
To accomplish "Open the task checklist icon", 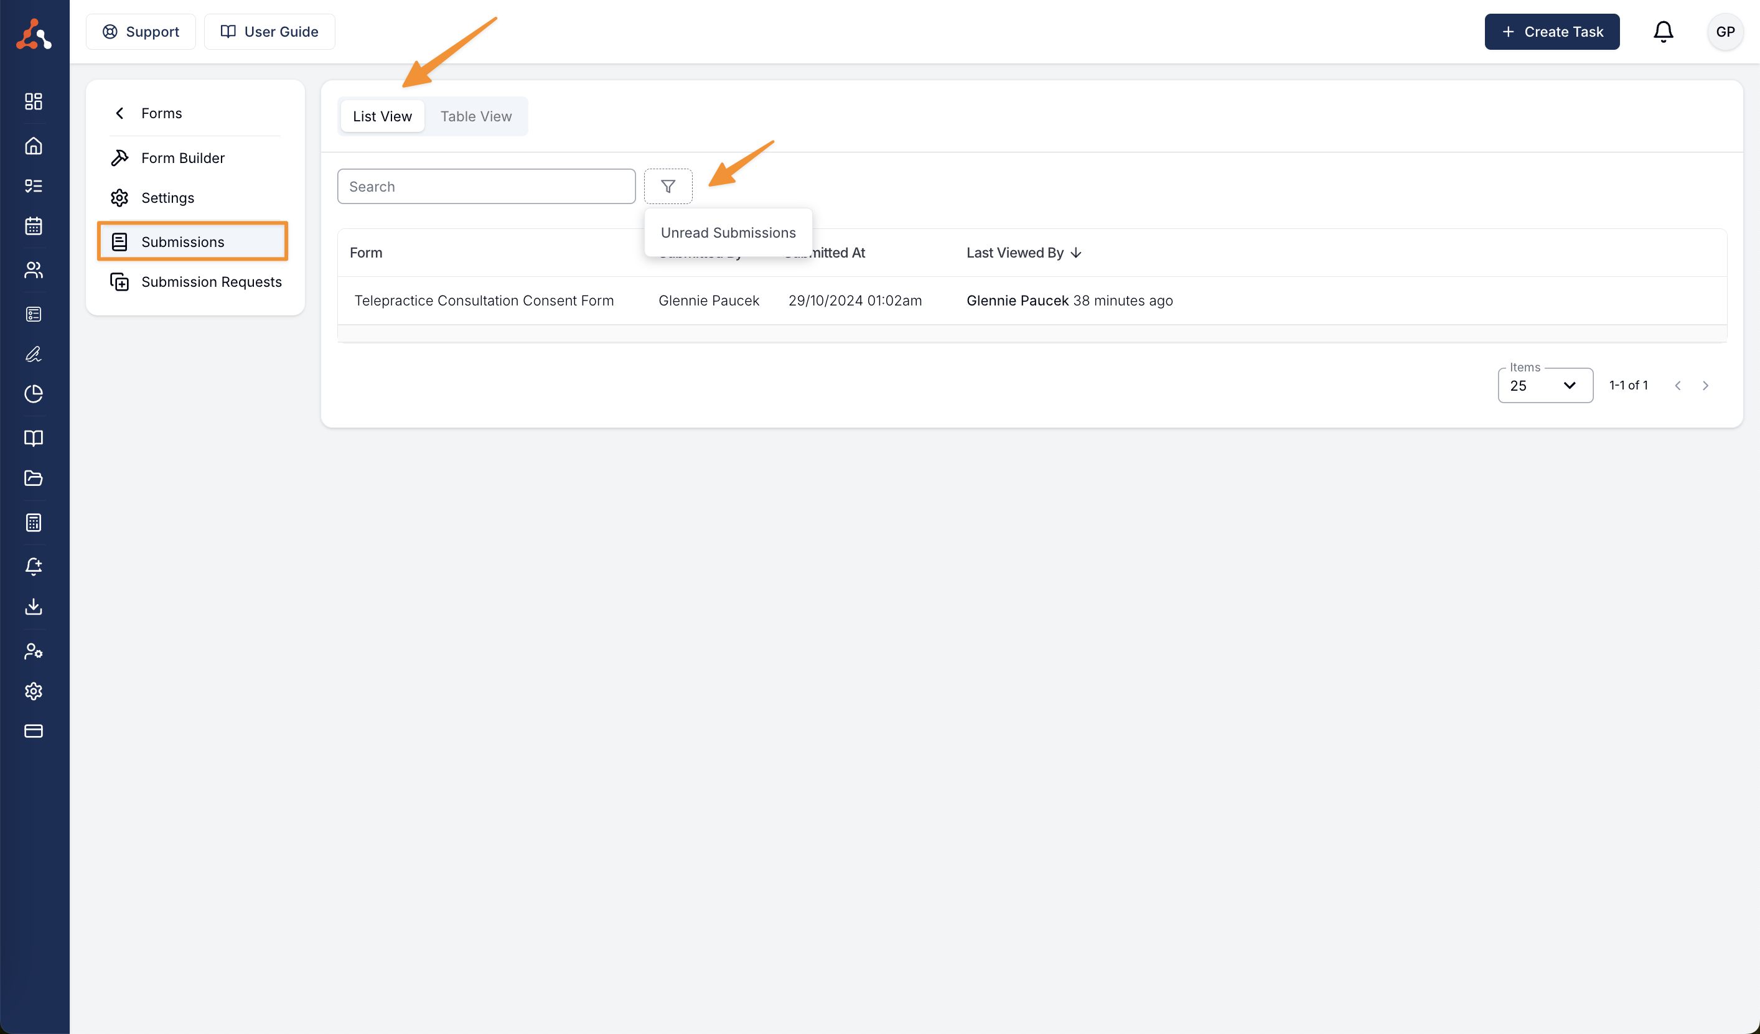I will point(34,186).
